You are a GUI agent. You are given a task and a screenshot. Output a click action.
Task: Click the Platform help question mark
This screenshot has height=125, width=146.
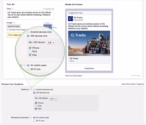point(31,89)
